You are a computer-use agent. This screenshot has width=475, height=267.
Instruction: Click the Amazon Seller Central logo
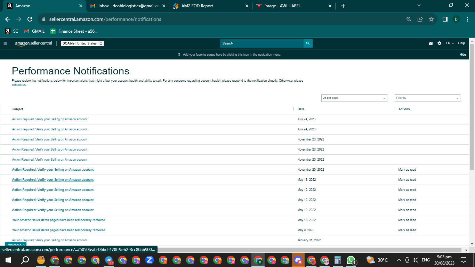(x=34, y=43)
